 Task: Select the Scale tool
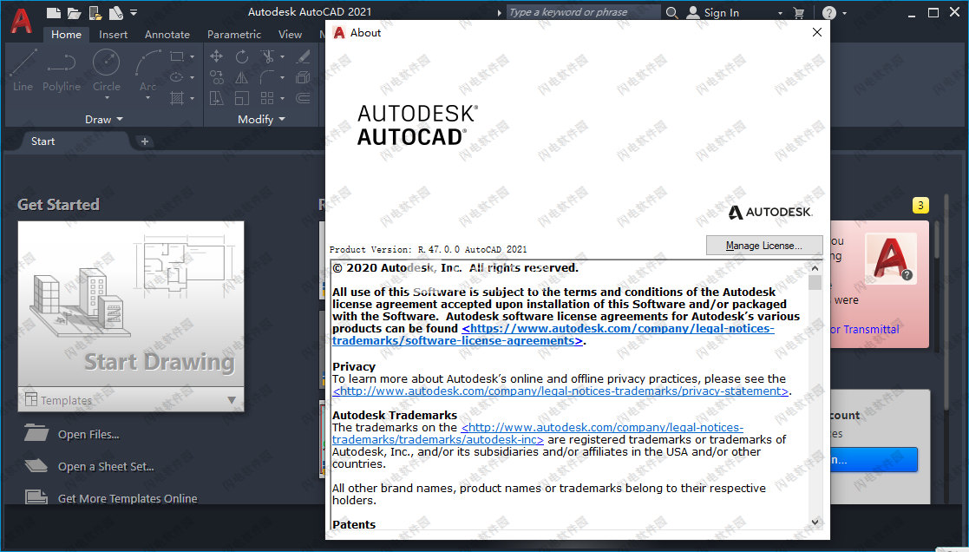[242, 98]
